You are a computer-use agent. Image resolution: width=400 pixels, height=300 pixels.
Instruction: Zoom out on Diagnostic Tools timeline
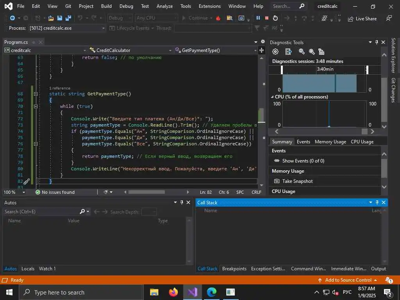311,52
